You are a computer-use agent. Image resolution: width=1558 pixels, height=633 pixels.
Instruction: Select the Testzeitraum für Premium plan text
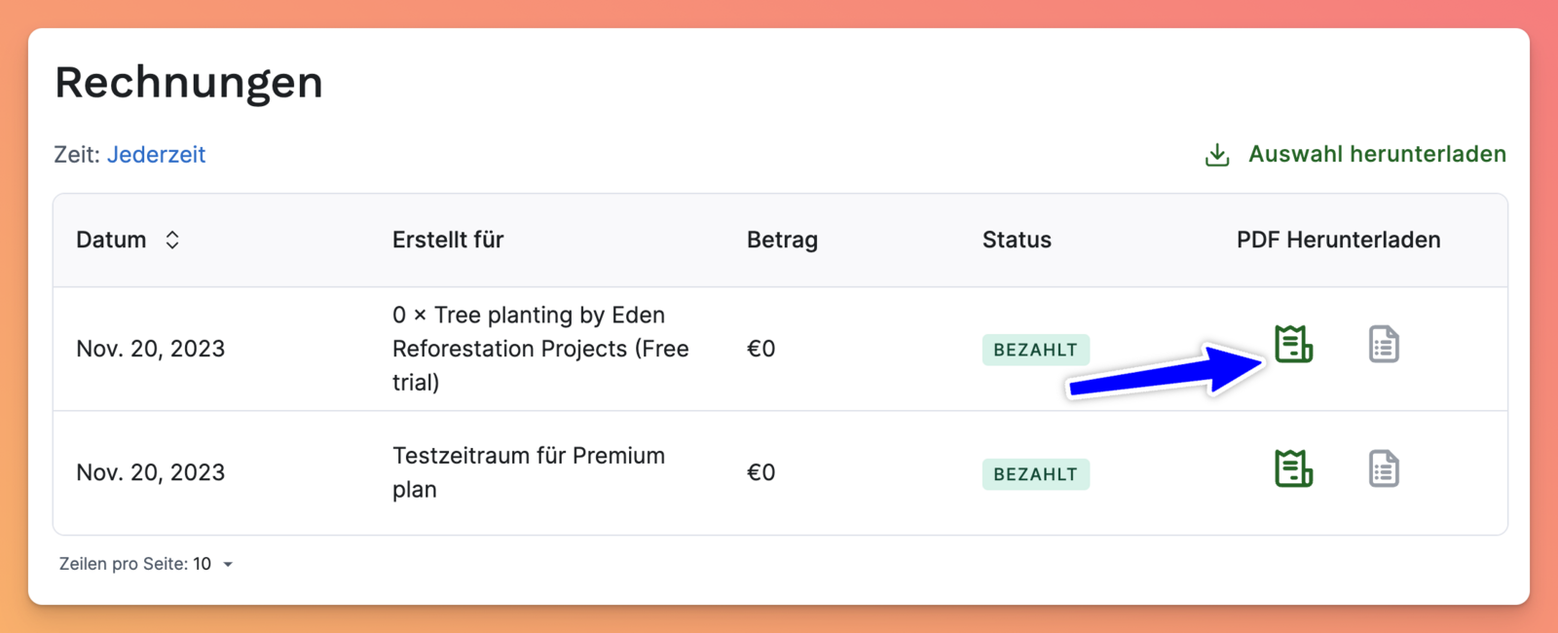pos(529,472)
